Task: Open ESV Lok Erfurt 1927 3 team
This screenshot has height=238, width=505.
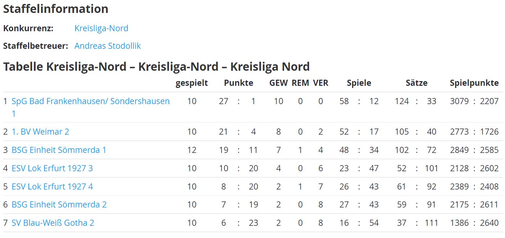Action: [x=52, y=168]
